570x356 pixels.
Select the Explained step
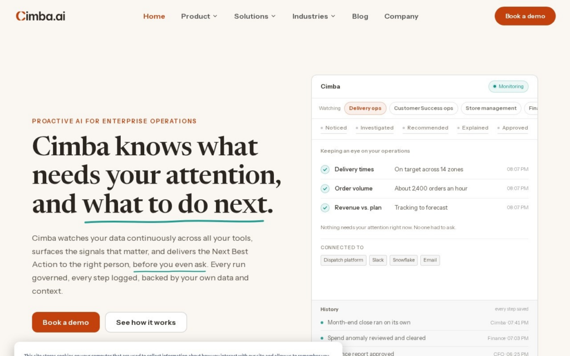(473, 128)
